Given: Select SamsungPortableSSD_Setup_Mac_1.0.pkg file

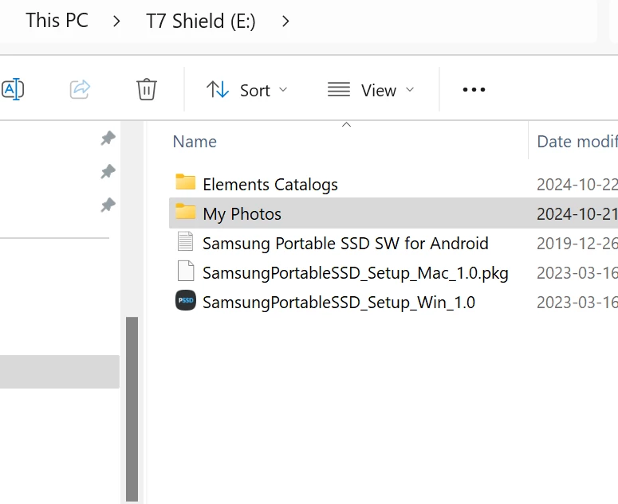Looking at the screenshot, I should tap(355, 273).
